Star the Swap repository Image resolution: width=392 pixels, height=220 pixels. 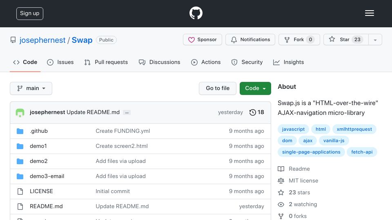[346, 40]
